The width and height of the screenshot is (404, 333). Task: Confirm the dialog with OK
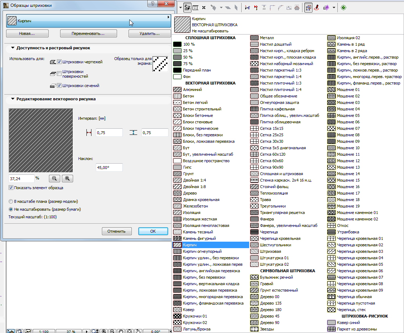[153, 231]
